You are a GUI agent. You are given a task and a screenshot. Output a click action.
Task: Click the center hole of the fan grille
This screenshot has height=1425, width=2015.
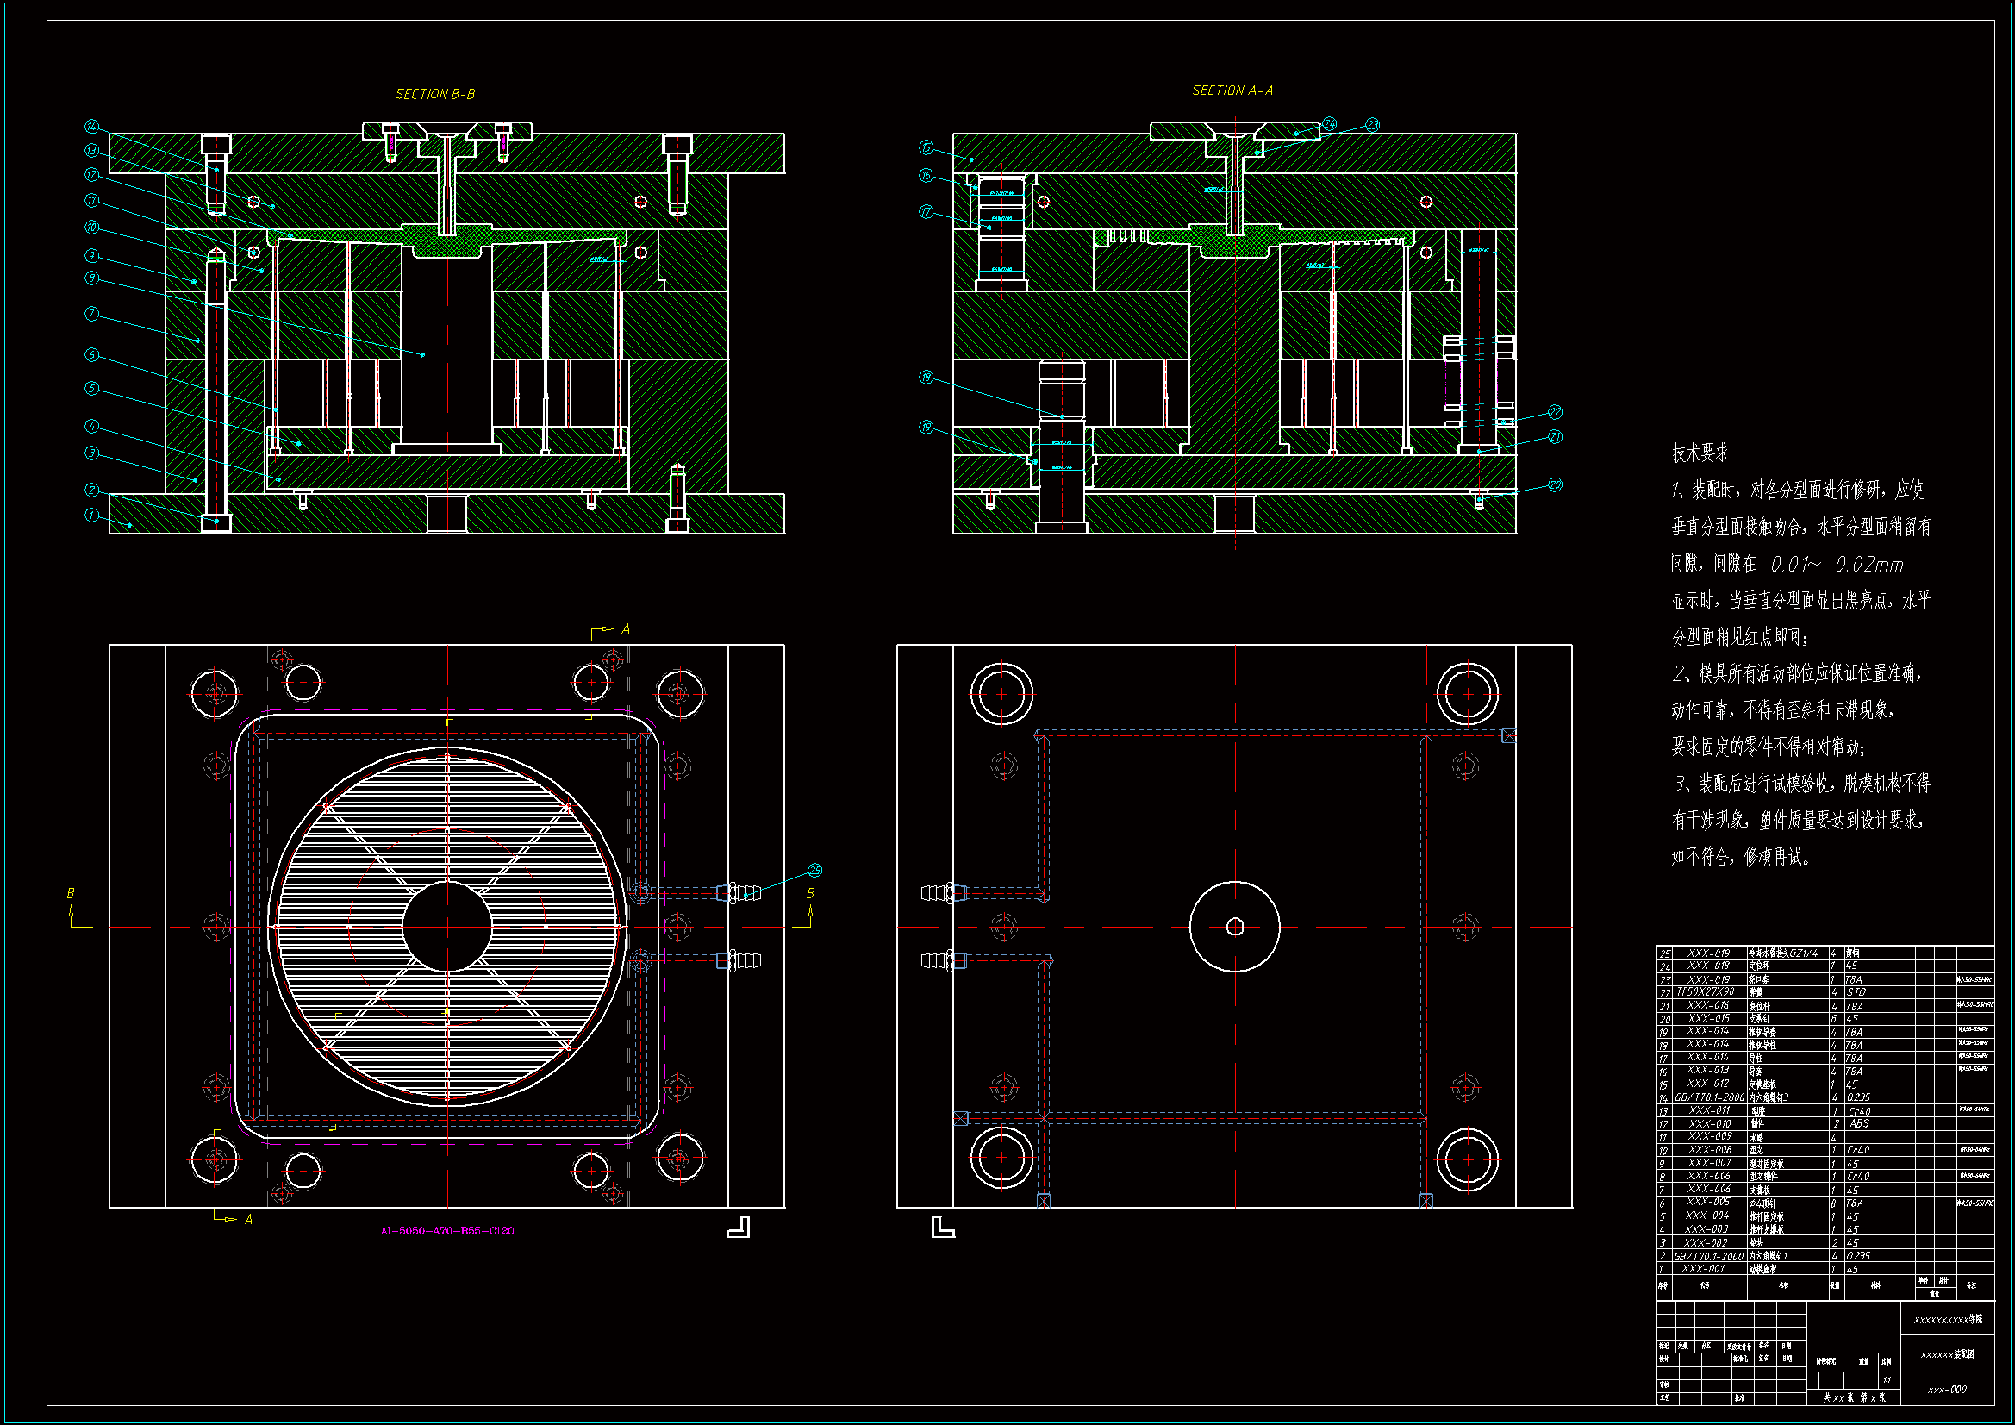pos(447,927)
